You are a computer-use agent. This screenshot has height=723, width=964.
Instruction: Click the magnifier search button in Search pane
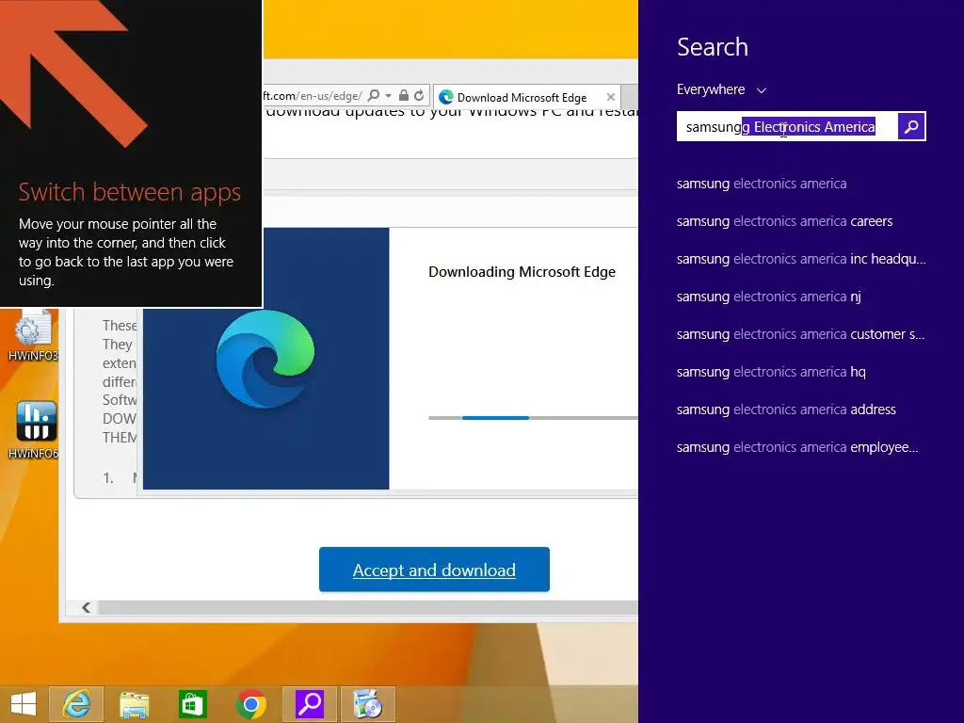click(x=911, y=127)
